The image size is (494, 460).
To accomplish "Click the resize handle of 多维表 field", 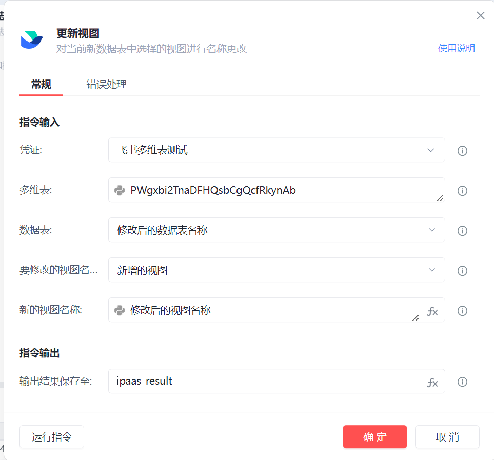I will click(x=441, y=198).
